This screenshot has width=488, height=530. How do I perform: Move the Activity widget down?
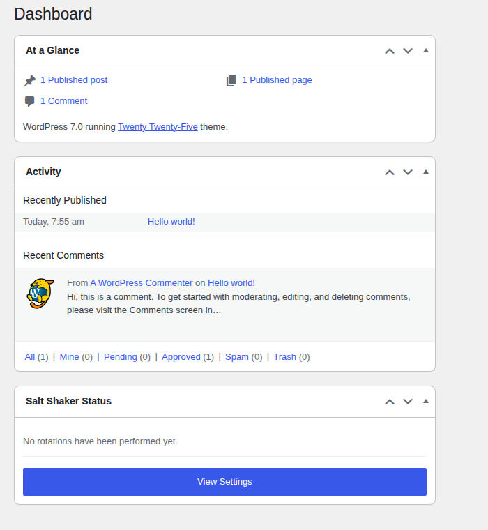point(408,172)
